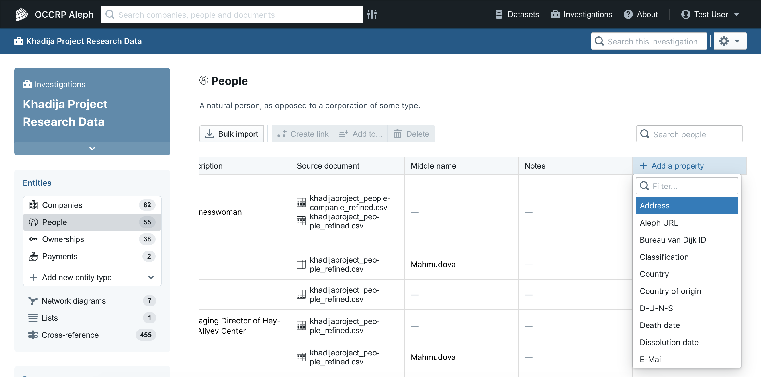Open the Payments entity list

point(92,256)
